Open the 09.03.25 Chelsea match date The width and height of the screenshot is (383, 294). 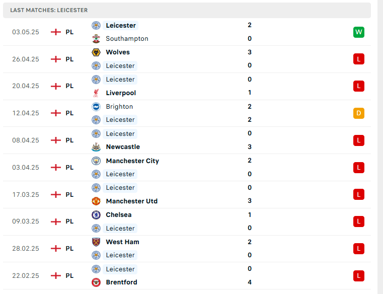(26, 222)
